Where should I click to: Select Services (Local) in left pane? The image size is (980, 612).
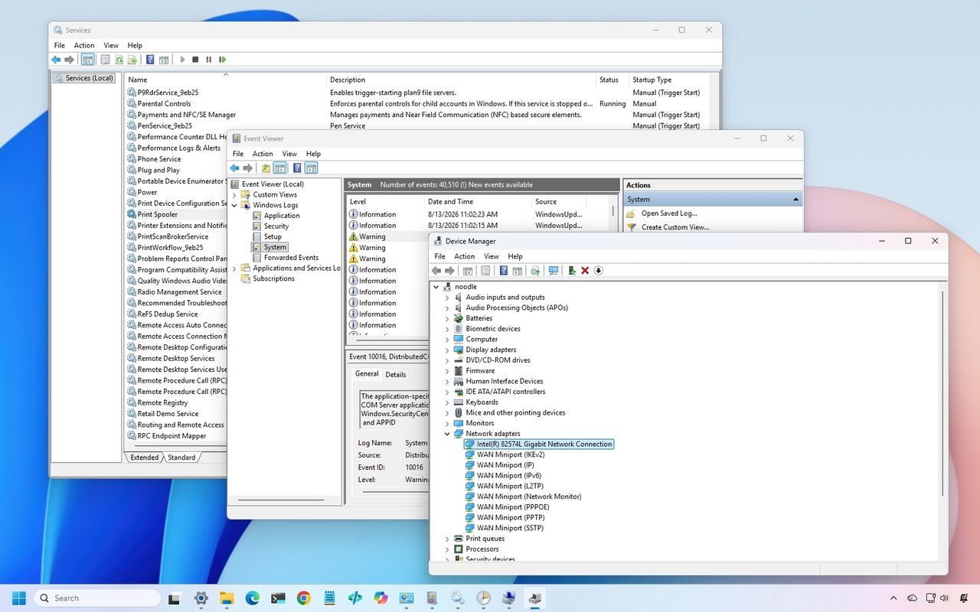(84, 78)
